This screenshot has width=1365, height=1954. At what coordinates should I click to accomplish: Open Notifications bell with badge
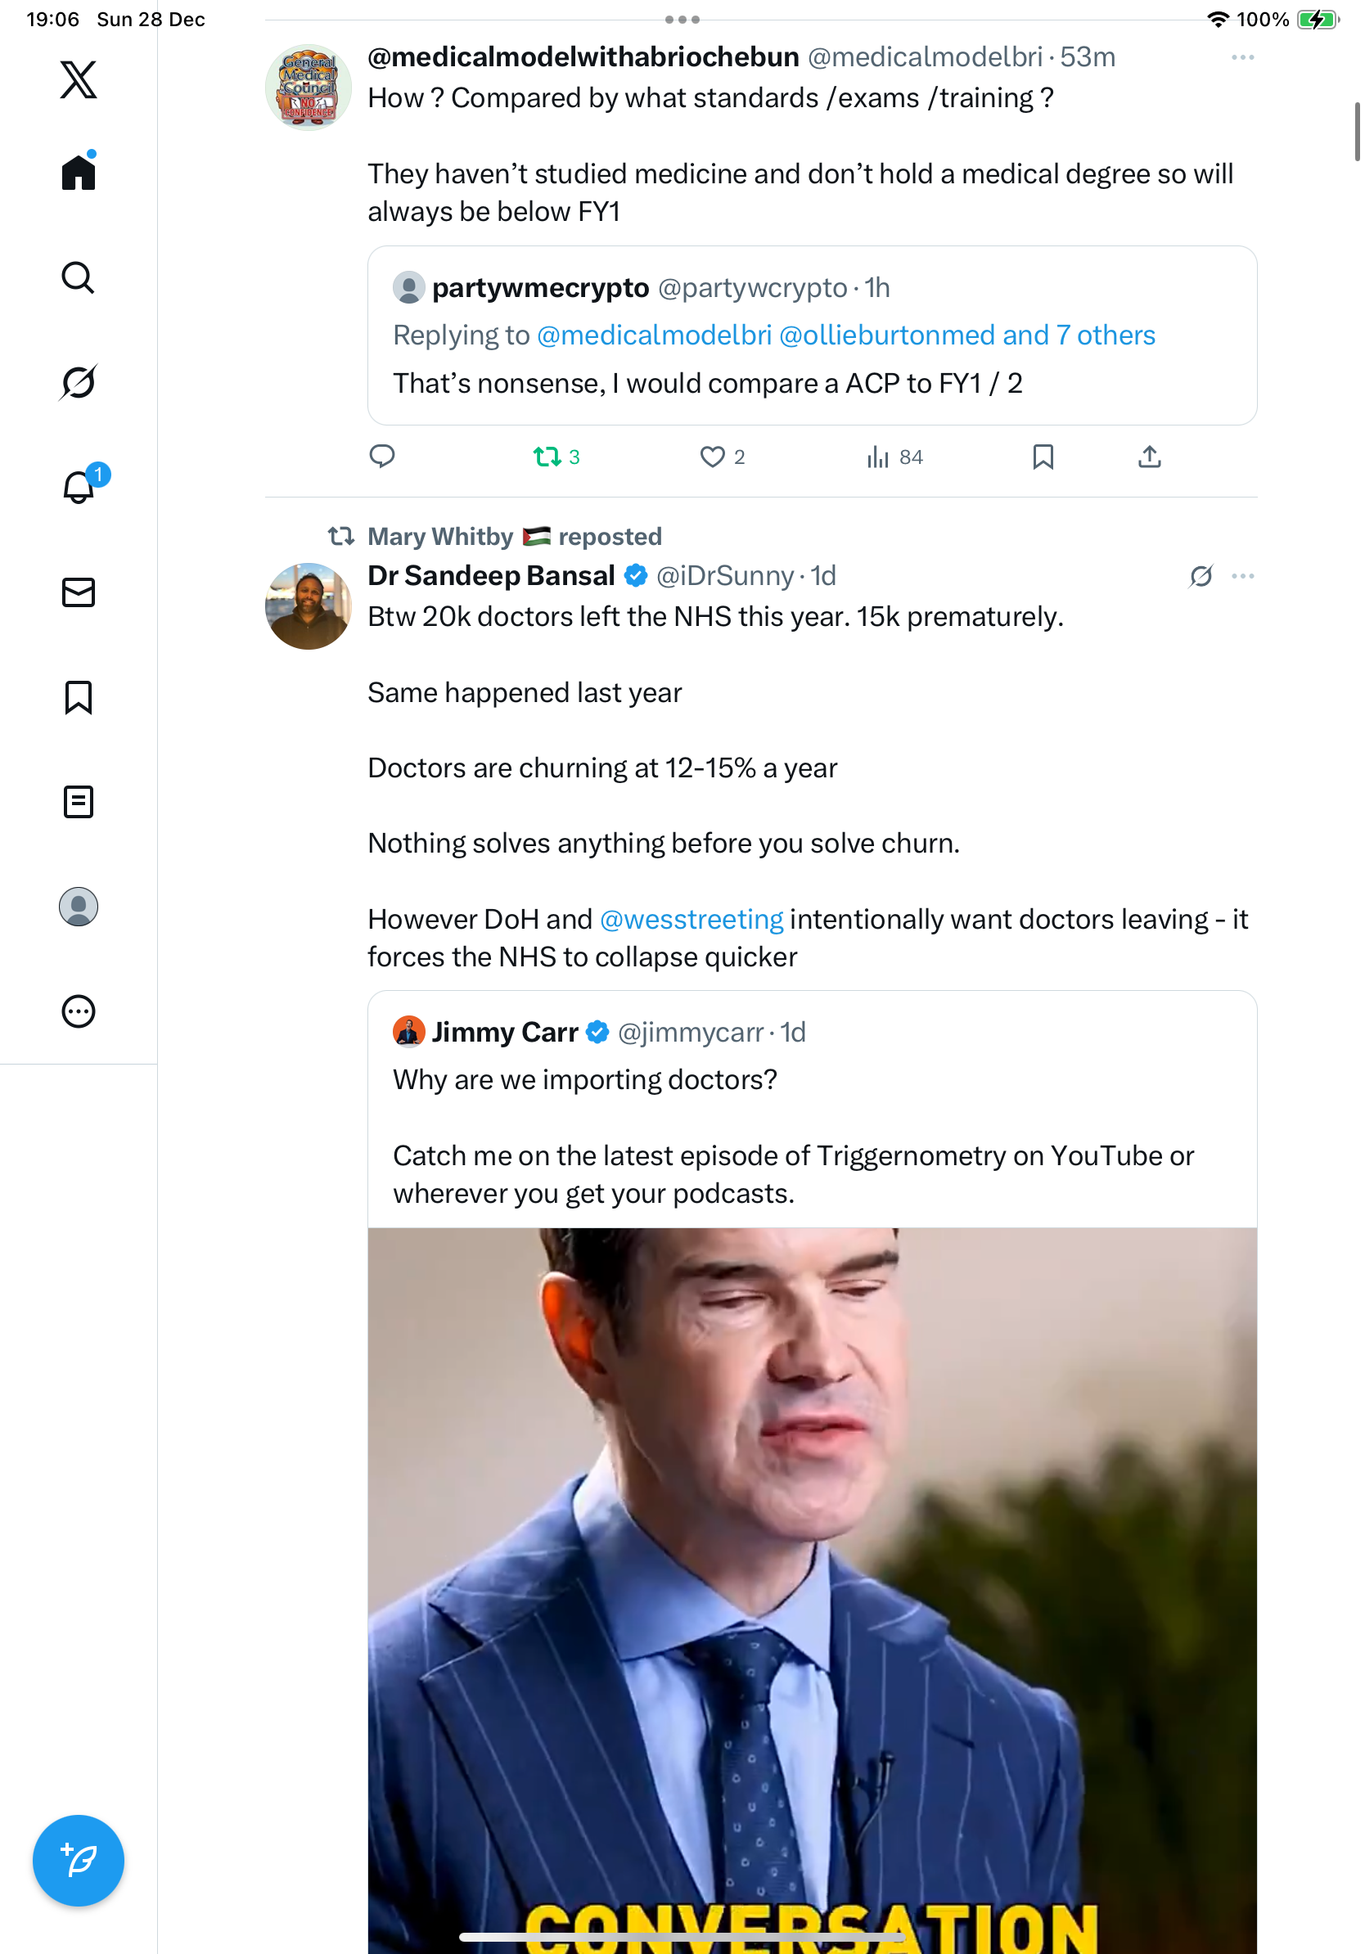(79, 487)
